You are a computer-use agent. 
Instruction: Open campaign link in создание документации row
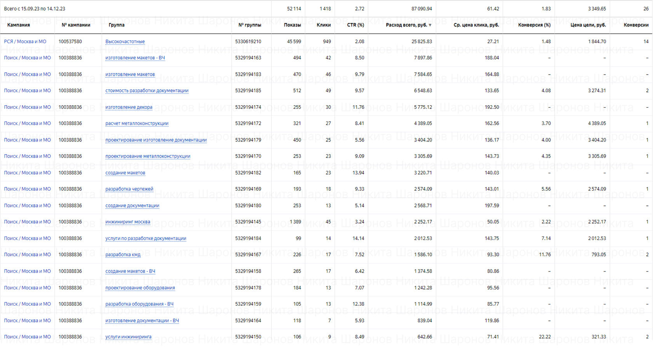coord(27,205)
